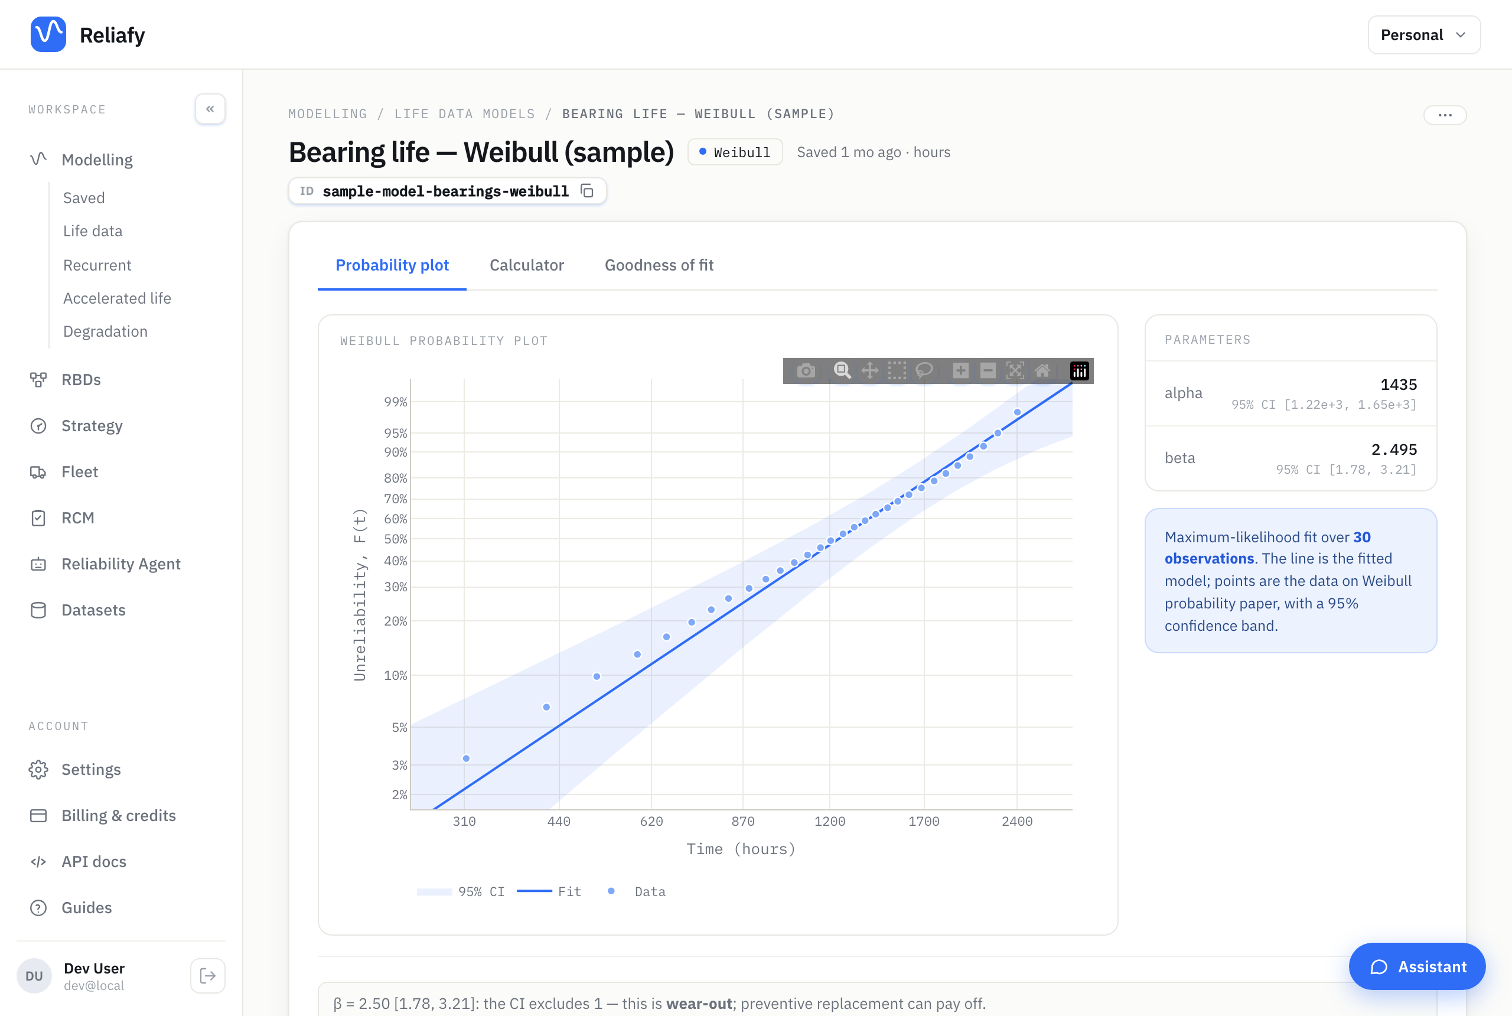
Task: Reset axes with the home icon
Action: pos(1042,370)
